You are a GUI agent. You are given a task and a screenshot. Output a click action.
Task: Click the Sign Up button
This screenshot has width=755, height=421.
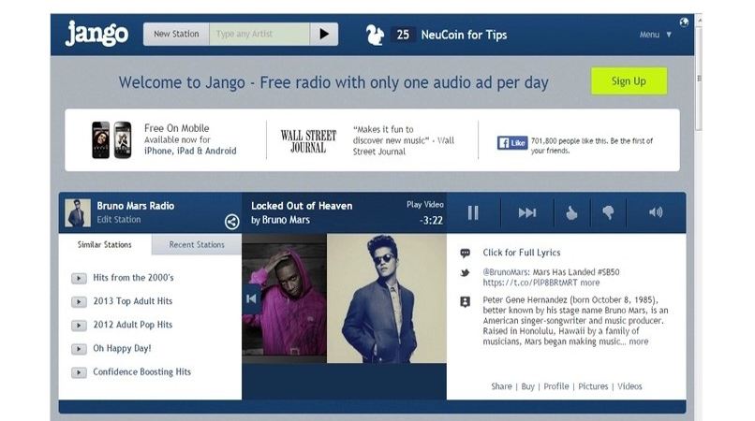point(629,80)
